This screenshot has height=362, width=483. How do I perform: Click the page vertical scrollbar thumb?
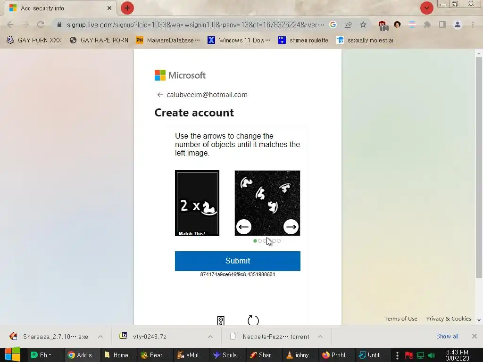click(479, 168)
